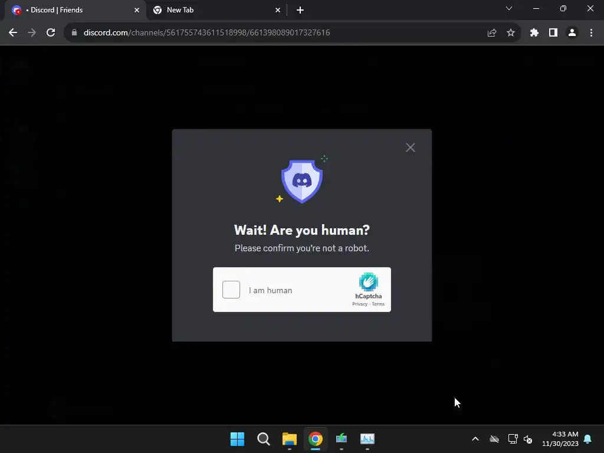Open the Chrome extensions puzzle menu

[534, 33]
